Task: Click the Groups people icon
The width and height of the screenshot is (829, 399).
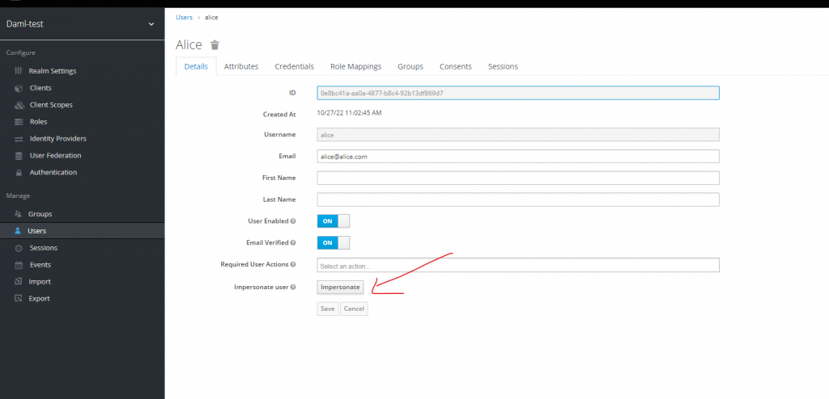Action: click(18, 214)
